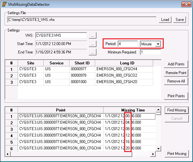Viewport: 193px width, 162px height.
Task: Click the results vertical scrollbar down arrow
Action: pos(158,149)
